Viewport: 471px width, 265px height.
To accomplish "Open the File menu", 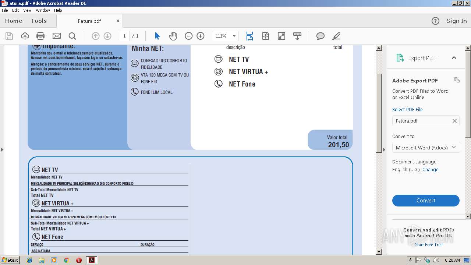I will 5,10.
